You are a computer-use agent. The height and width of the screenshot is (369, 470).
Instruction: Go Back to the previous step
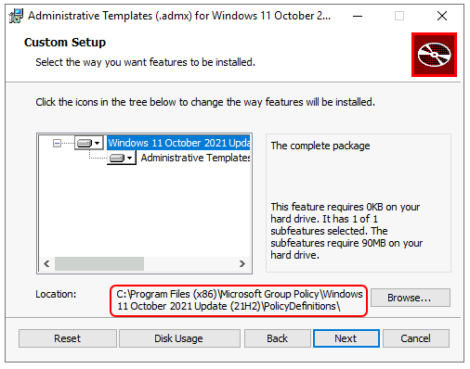click(x=278, y=338)
